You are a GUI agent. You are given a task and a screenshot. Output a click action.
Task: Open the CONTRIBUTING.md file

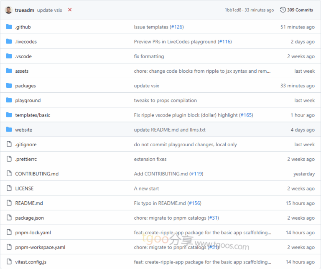pyautogui.click(x=37, y=174)
